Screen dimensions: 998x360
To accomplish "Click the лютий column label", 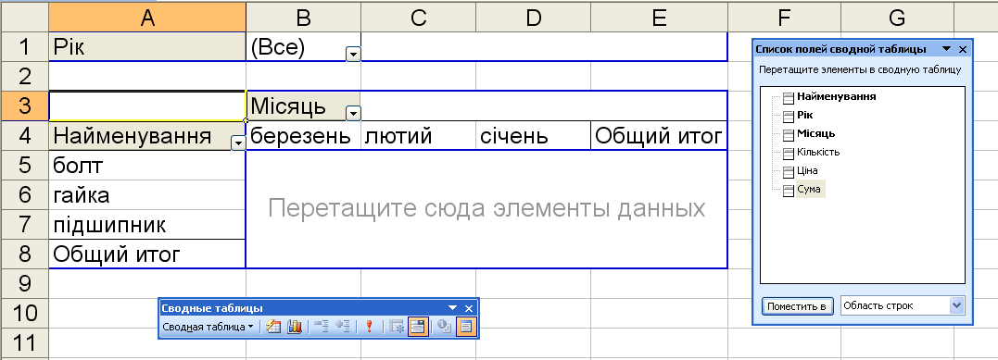I will tap(418, 135).
